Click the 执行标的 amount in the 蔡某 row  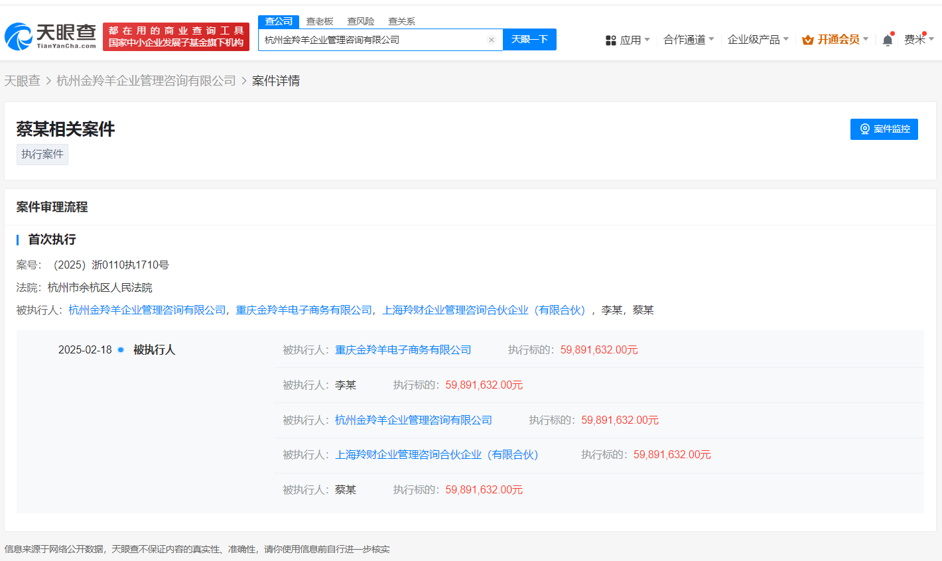pyautogui.click(x=484, y=490)
